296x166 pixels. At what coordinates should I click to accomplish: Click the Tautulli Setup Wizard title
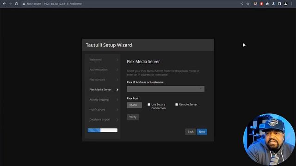[109, 45]
